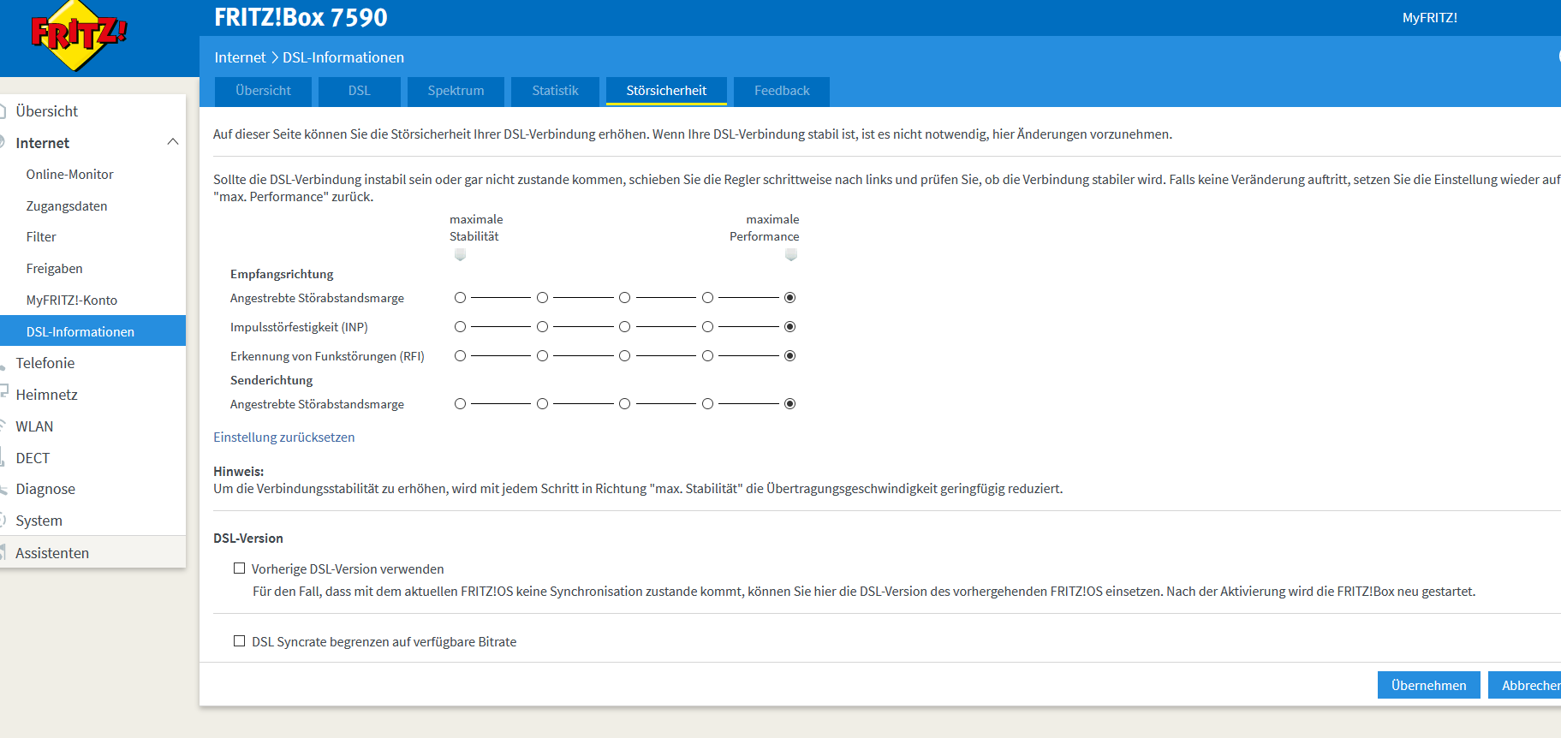Open Assistenten in the sidebar

coord(92,553)
